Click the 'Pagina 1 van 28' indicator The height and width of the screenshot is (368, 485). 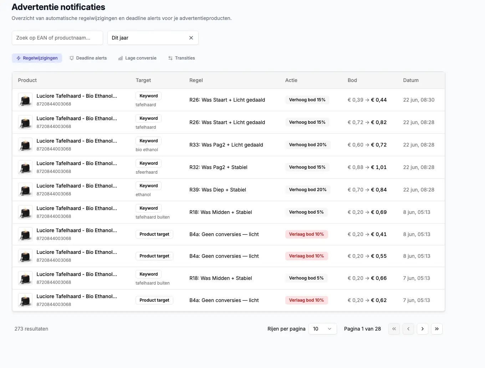point(362,329)
